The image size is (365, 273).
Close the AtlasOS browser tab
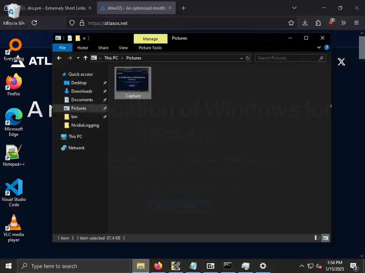pyautogui.click(x=170, y=8)
